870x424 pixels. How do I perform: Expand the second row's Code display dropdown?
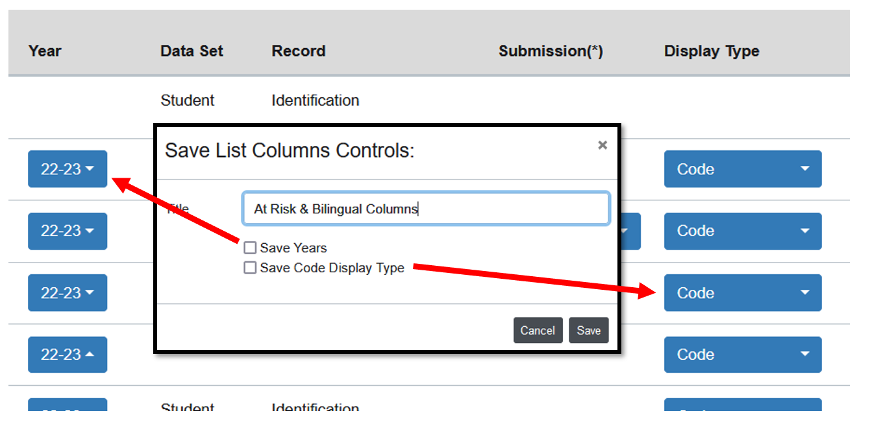click(x=742, y=231)
